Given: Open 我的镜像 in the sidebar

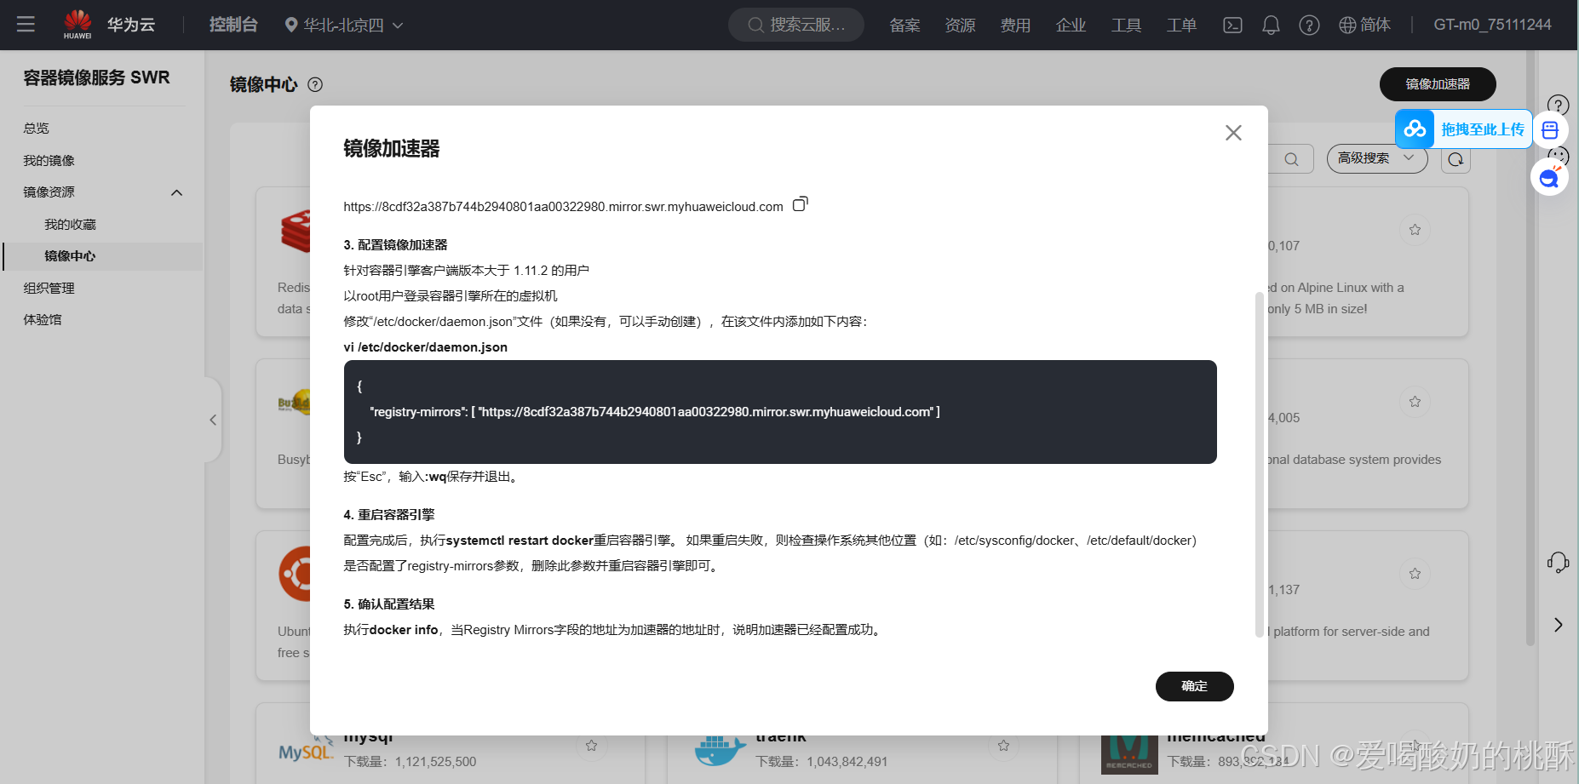Looking at the screenshot, I should coord(49,161).
